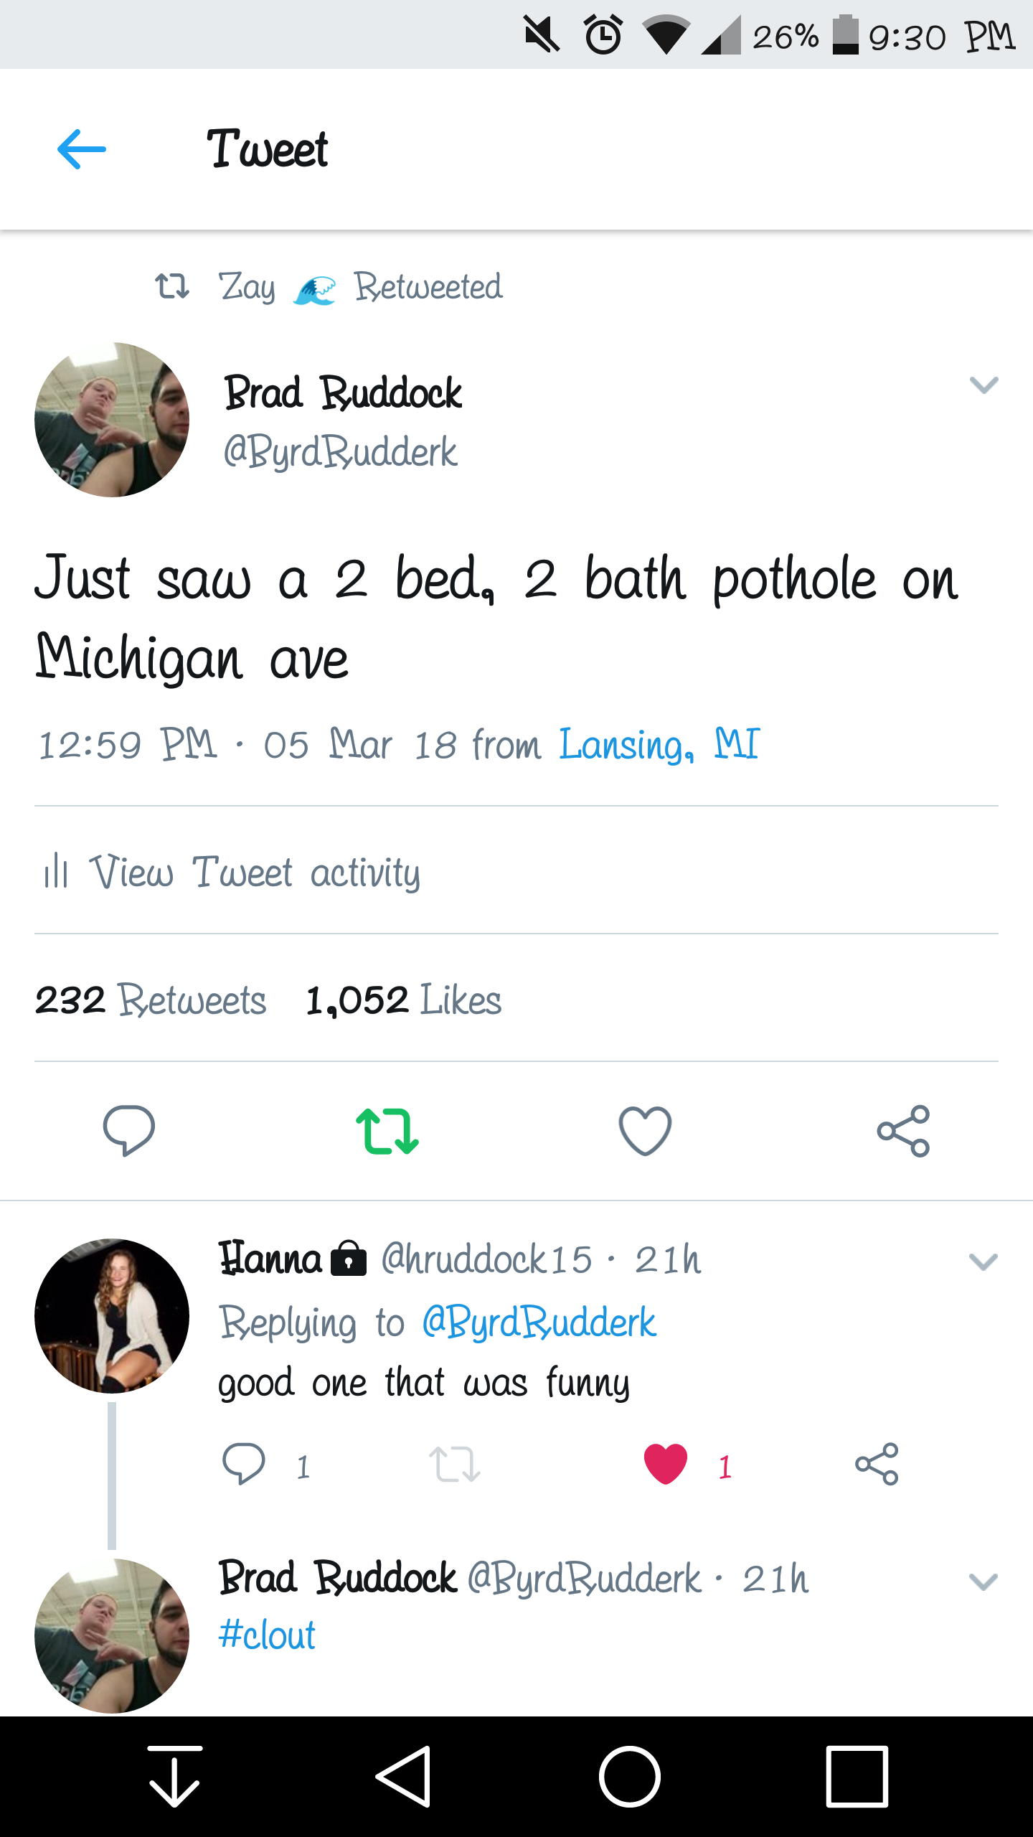Share Hanna's reply
Image resolution: width=1033 pixels, height=1837 pixels.
pyautogui.click(x=877, y=1464)
